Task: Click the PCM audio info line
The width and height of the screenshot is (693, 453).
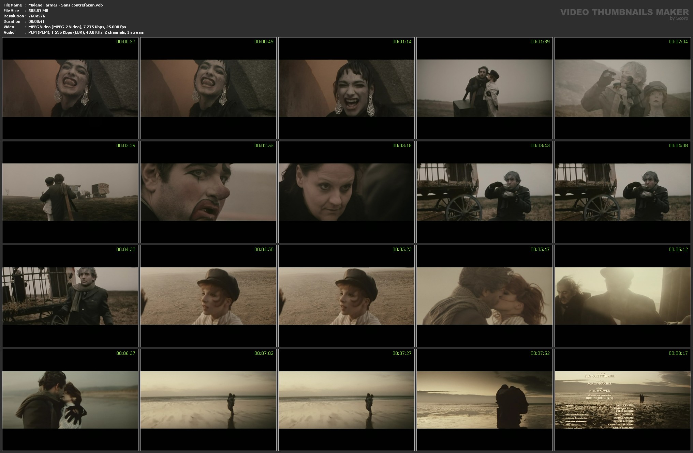Action: (x=86, y=32)
